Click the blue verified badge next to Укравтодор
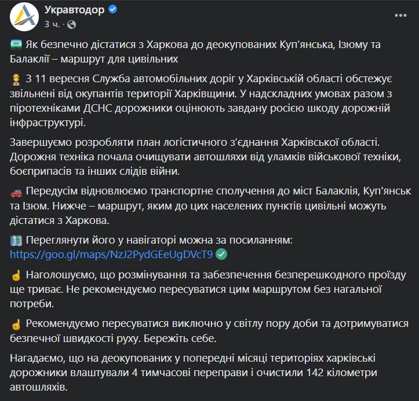The width and height of the screenshot is (419, 401). tap(113, 10)
